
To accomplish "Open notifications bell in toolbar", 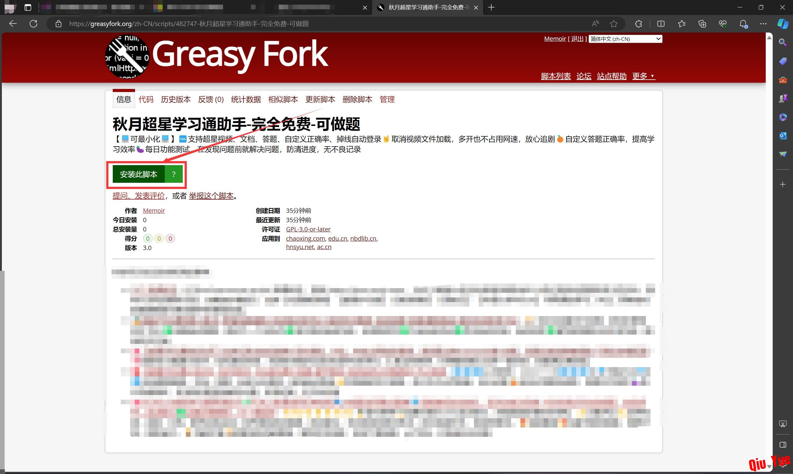I will tap(743, 24).
